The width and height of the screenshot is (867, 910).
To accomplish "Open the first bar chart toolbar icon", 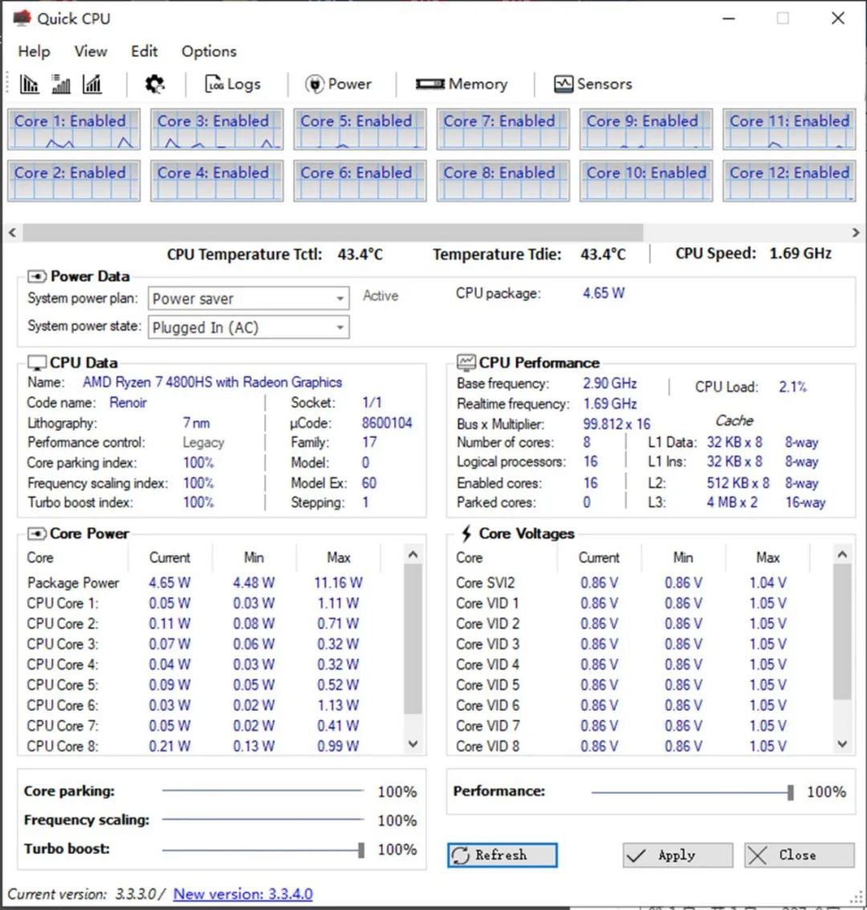I will tap(29, 84).
